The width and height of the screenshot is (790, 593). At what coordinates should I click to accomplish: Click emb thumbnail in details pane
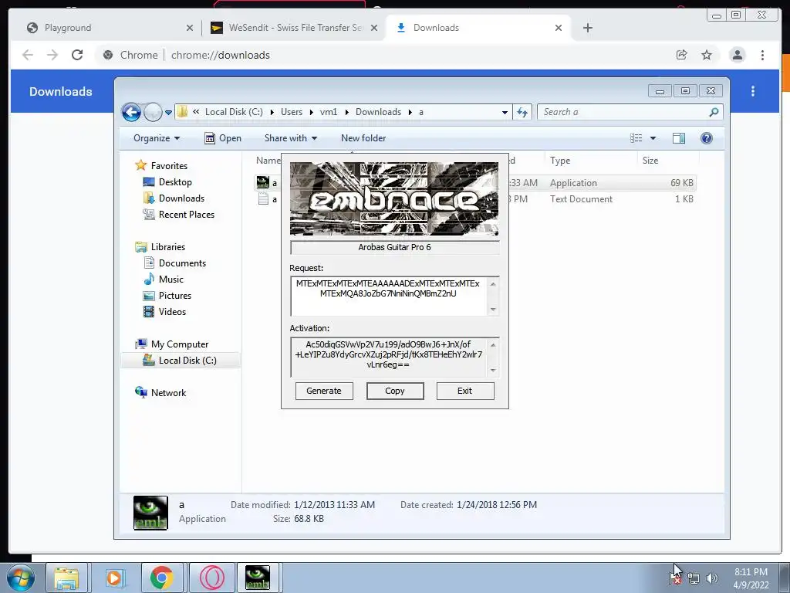[150, 513]
